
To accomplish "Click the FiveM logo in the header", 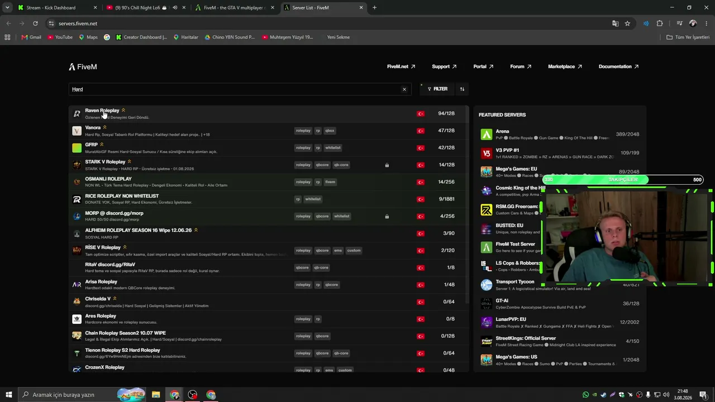I will [x=83, y=66].
